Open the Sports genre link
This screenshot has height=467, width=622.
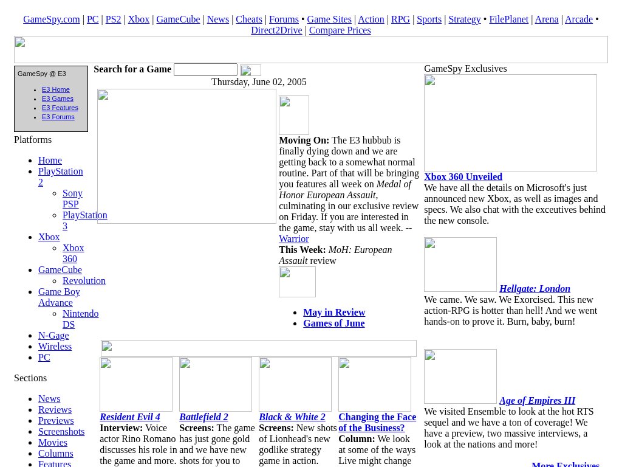429,19
